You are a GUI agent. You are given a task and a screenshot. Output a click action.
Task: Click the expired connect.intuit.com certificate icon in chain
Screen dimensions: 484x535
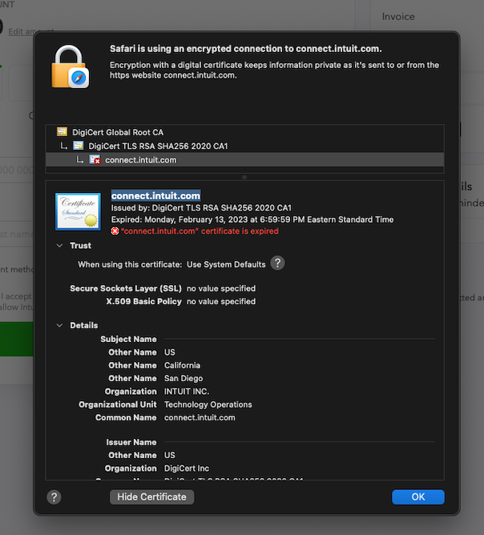(x=95, y=159)
